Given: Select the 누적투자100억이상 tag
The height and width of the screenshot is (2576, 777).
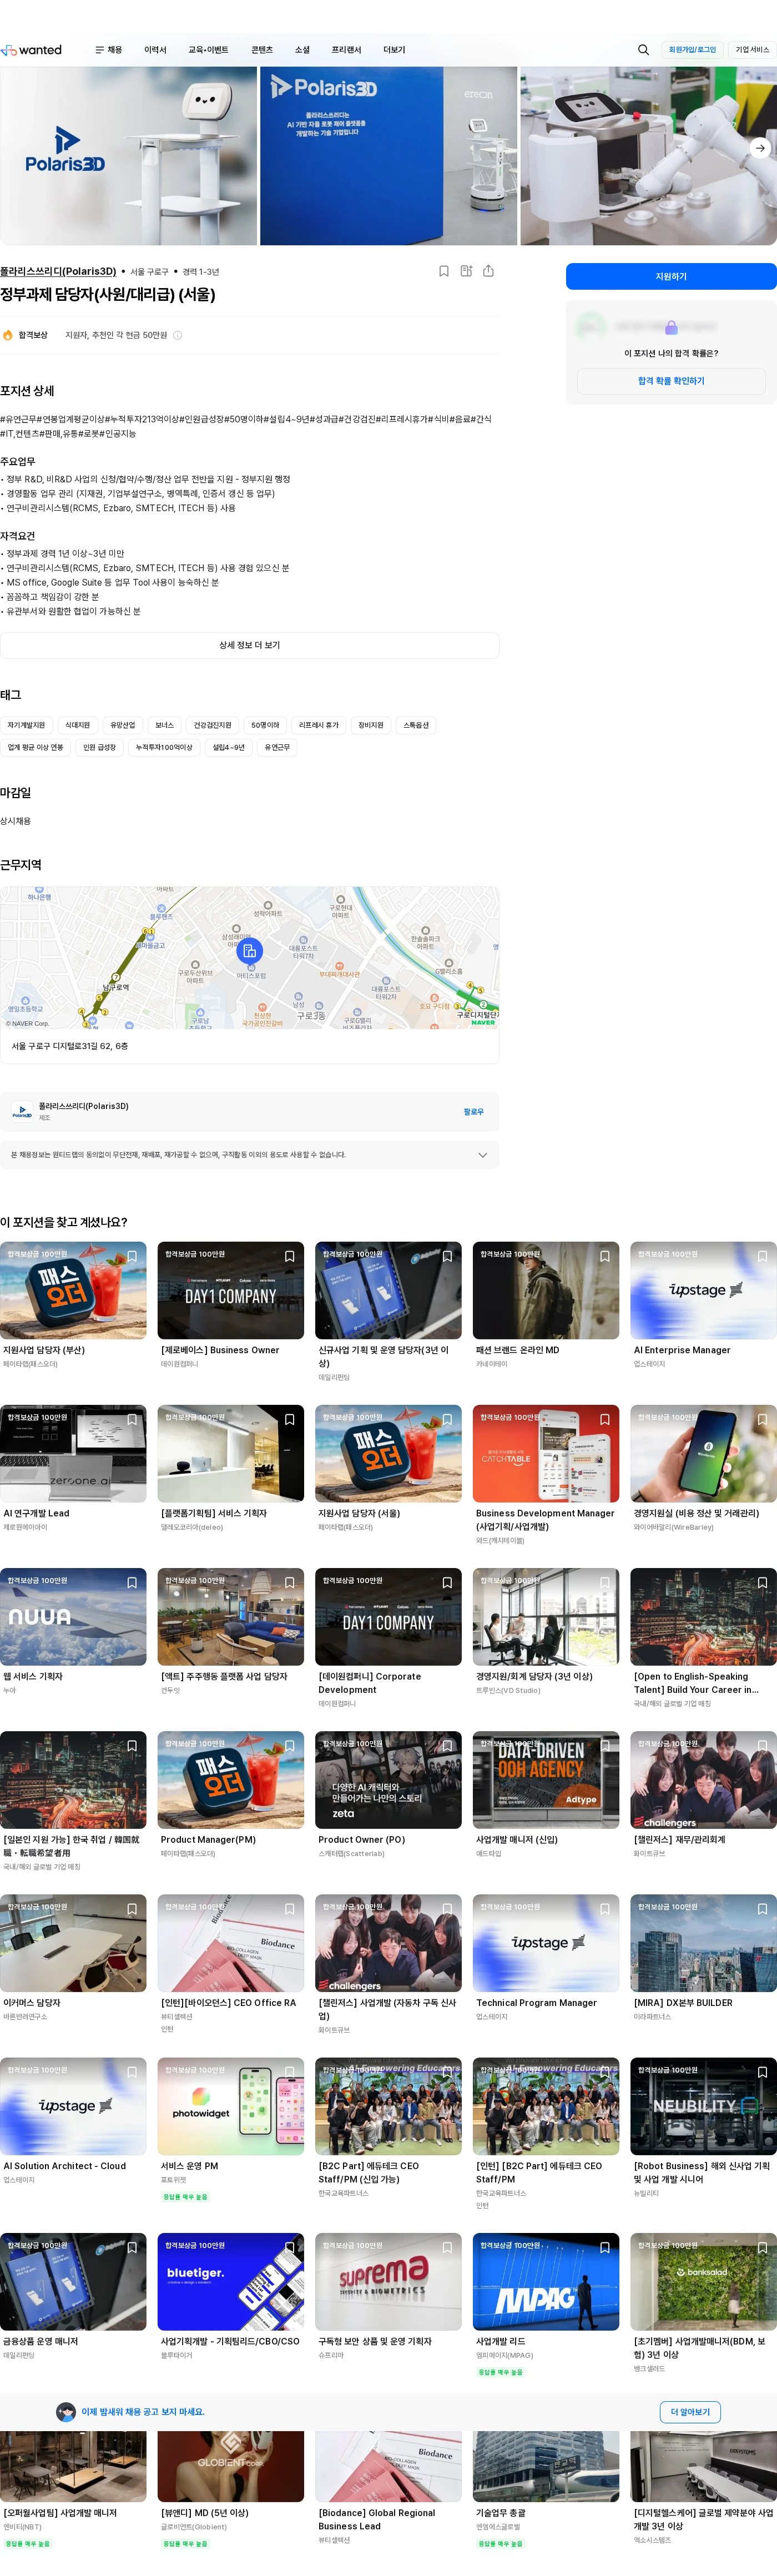Looking at the screenshot, I should point(164,747).
